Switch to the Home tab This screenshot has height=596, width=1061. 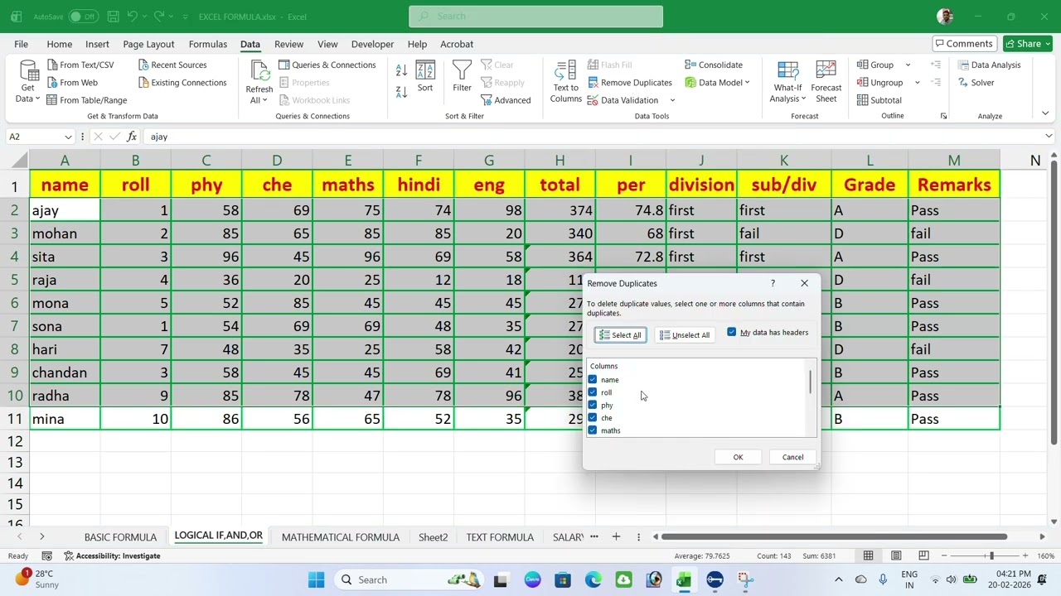click(59, 44)
